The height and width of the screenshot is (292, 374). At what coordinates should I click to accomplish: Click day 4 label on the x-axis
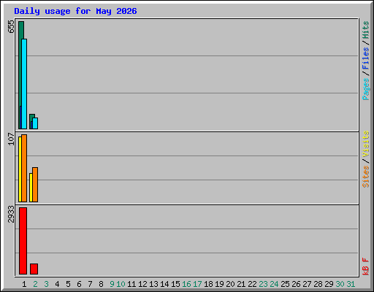(57, 284)
